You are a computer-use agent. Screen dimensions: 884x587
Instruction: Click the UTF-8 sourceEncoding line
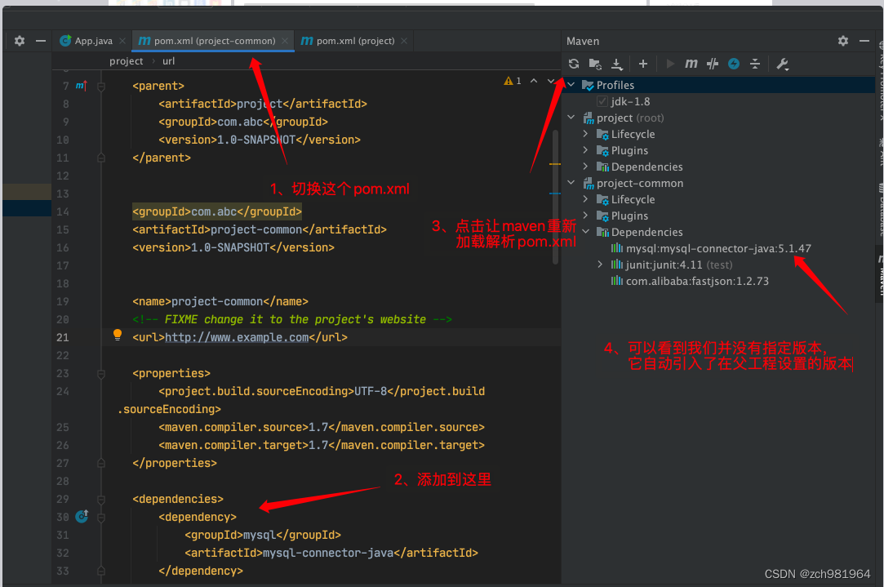pyautogui.click(x=322, y=391)
